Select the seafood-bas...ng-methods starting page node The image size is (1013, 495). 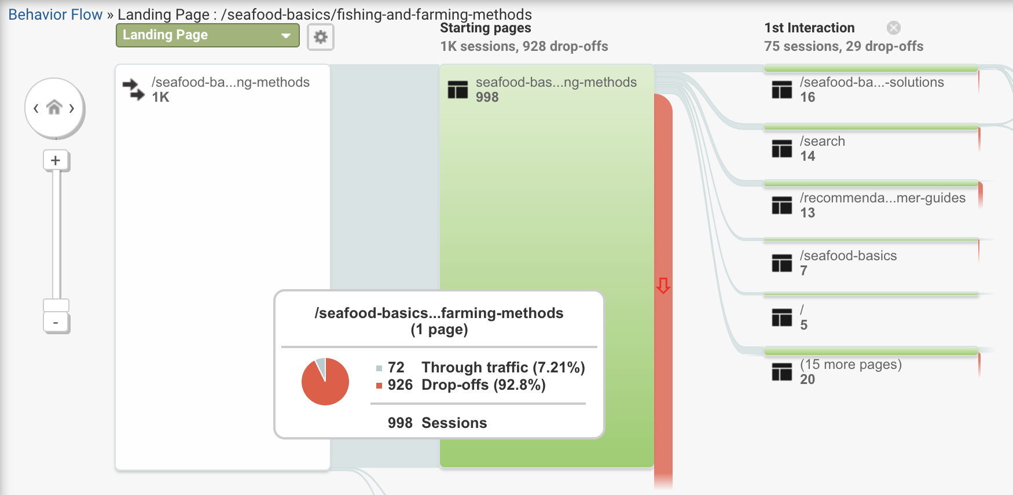[x=547, y=266]
